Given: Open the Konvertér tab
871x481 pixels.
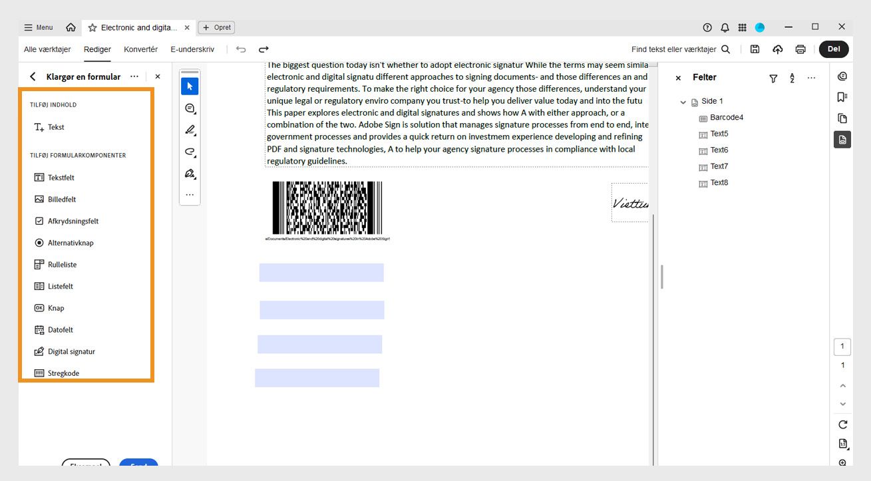Looking at the screenshot, I should coord(140,49).
